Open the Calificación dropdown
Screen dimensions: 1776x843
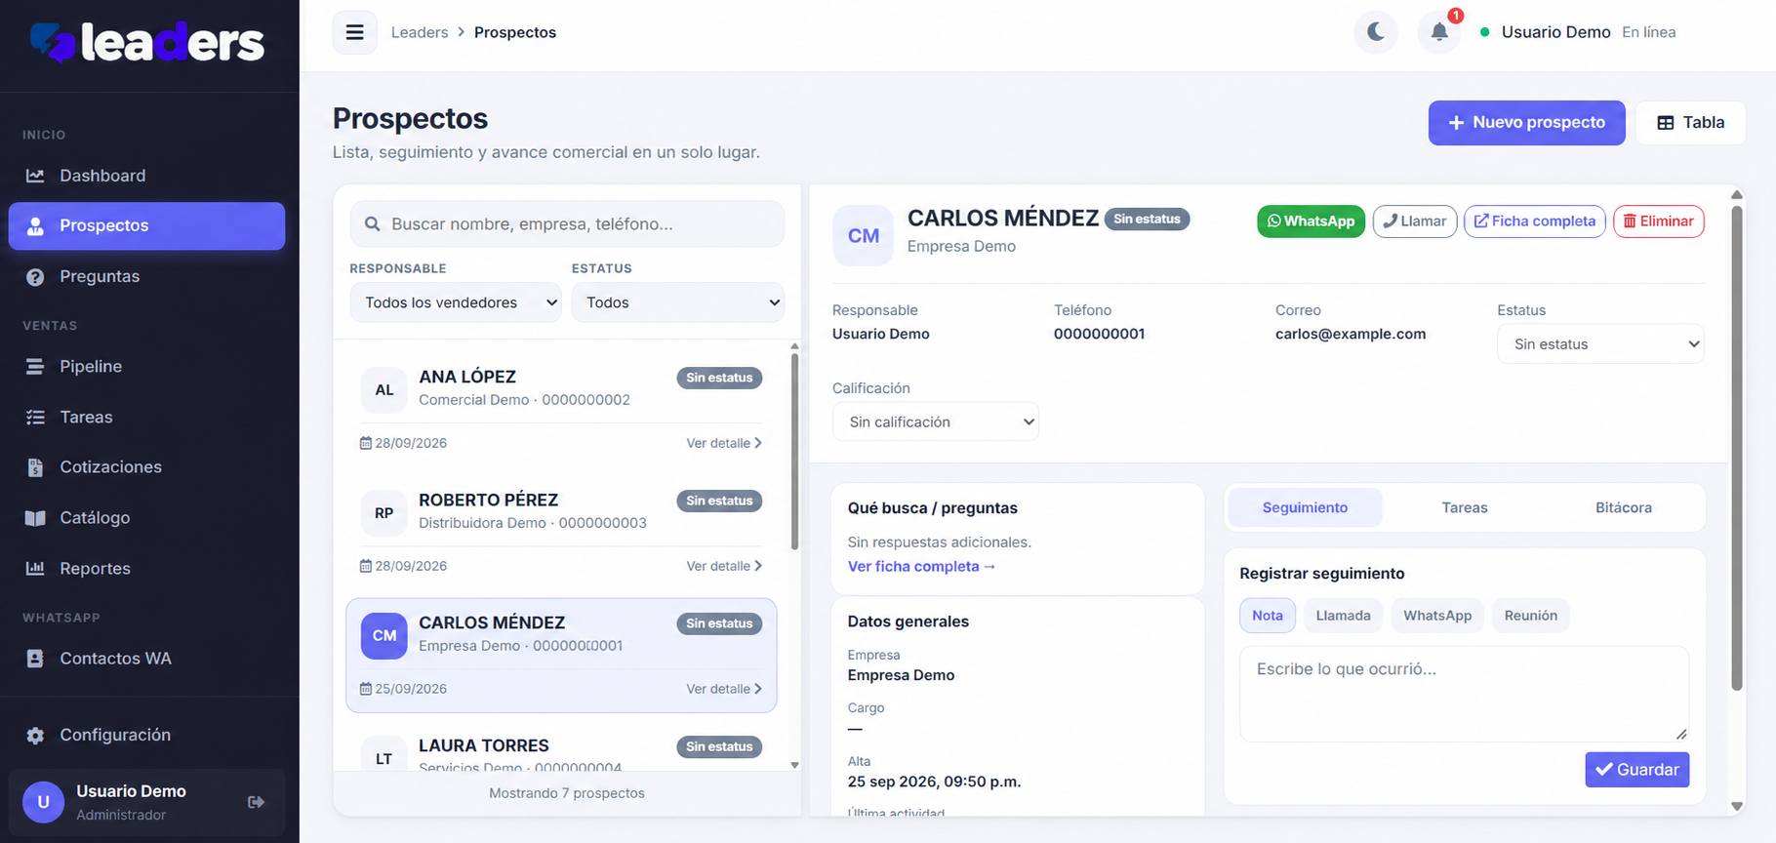click(x=935, y=421)
